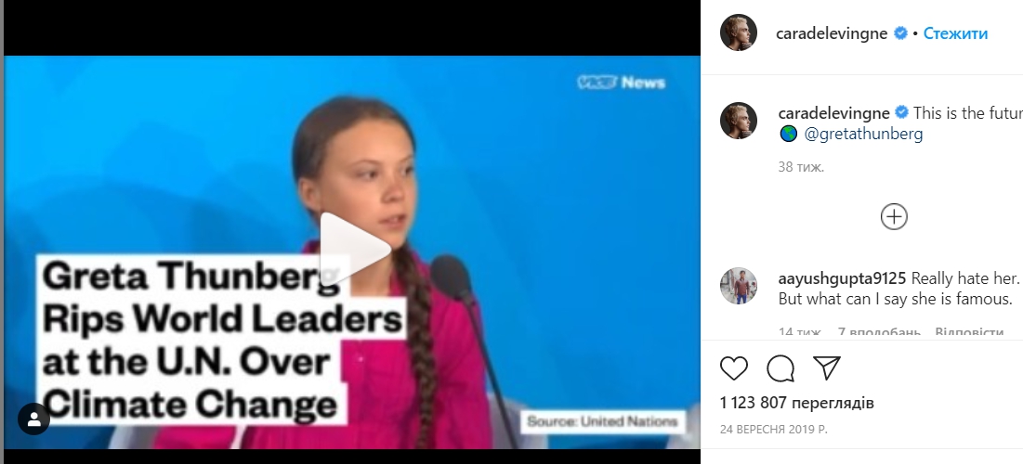Viewport: 1023px width, 464px height.
Task: Open caradelevingne avatar in post header
Action: click(738, 32)
